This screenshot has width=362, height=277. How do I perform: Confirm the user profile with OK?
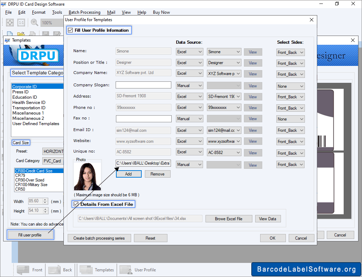point(273,238)
